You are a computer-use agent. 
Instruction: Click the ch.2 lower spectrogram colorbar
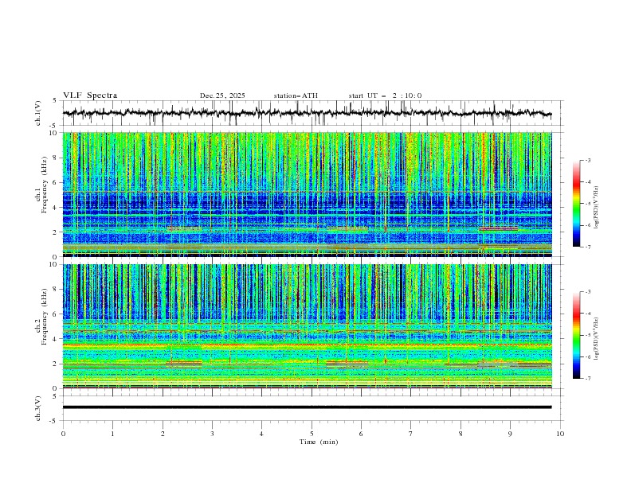[x=576, y=335]
